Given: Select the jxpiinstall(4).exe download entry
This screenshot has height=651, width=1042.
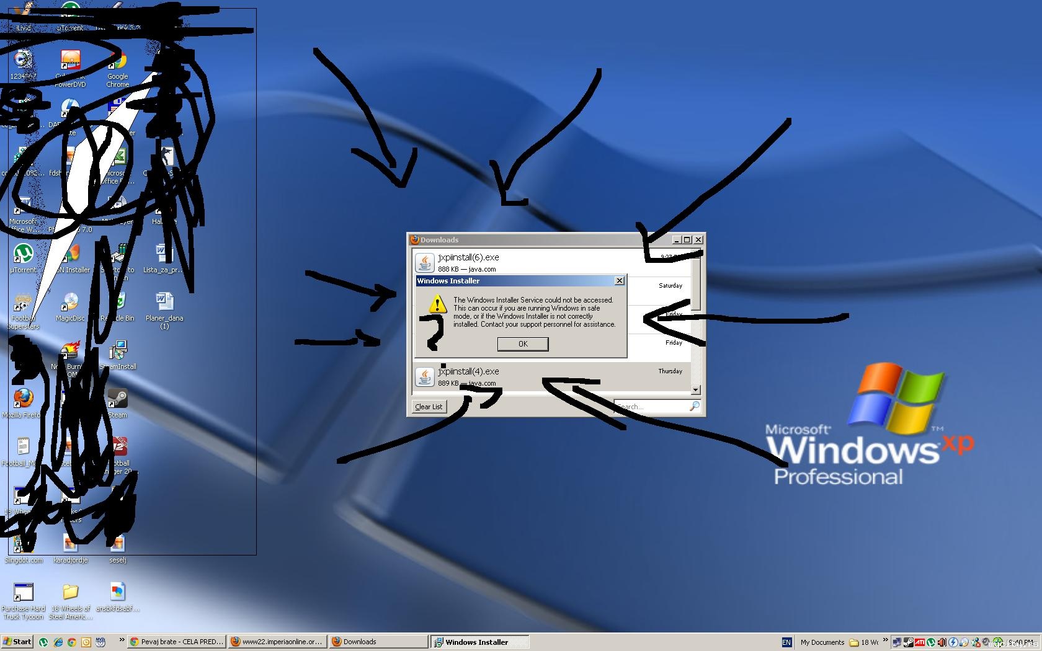Looking at the screenshot, I should (x=552, y=377).
